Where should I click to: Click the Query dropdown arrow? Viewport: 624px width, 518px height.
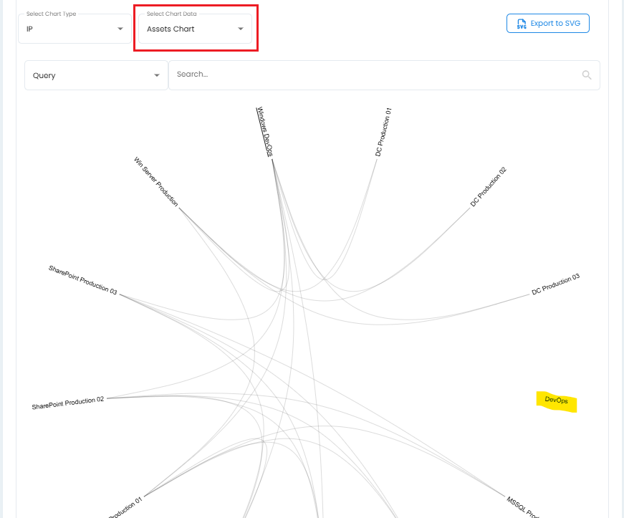(x=157, y=76)
